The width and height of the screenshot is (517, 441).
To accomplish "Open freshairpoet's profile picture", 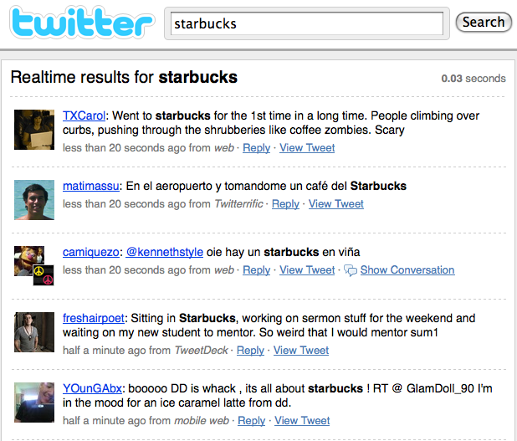I will click(x=34, y=332).
